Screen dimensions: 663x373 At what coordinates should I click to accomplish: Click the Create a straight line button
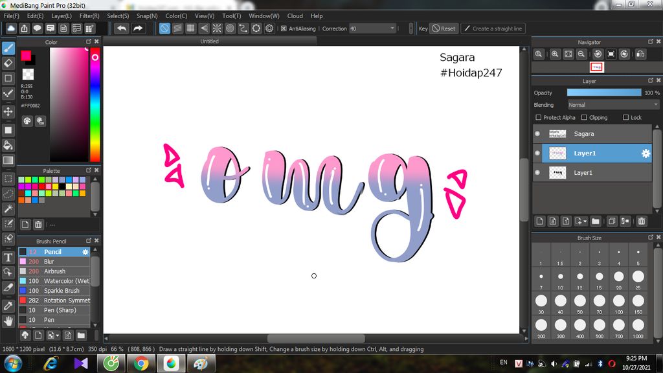click(493, 28)
